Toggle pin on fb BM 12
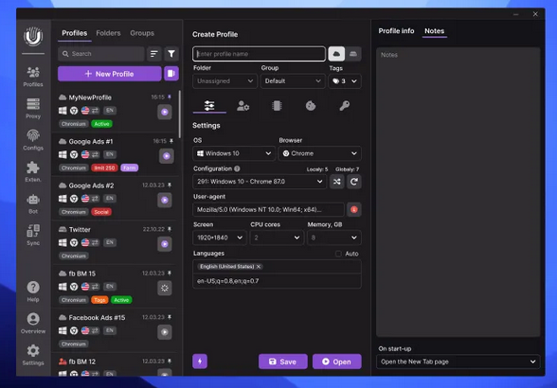The image size is (557, 388). (x=170, y=361)
